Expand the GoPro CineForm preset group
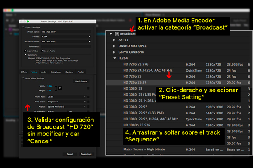Image resolution: width=253 pixels, height=168 pixels. point(114,52)
